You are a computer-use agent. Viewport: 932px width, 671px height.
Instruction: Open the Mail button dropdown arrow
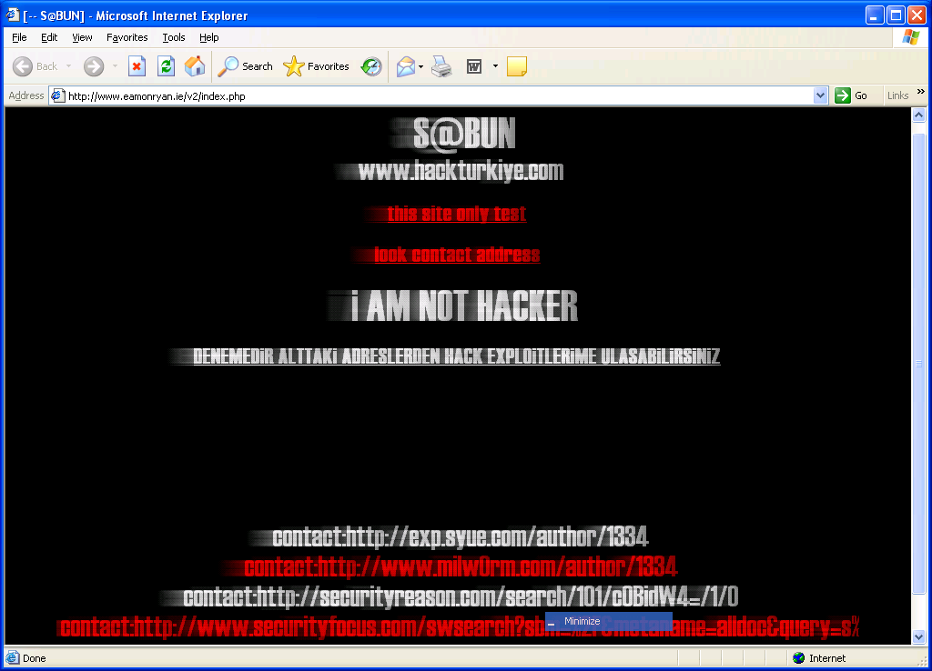click(420, 66)
